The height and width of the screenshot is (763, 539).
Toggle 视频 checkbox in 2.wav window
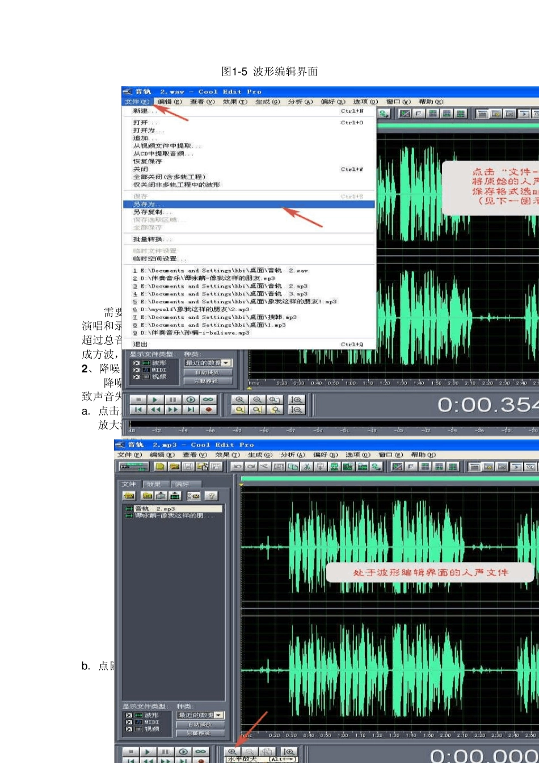point(136,376)
